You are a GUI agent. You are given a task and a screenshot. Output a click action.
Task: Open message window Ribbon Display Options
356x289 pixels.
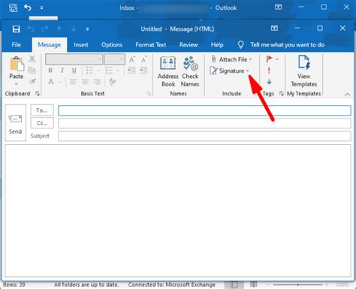274,29
